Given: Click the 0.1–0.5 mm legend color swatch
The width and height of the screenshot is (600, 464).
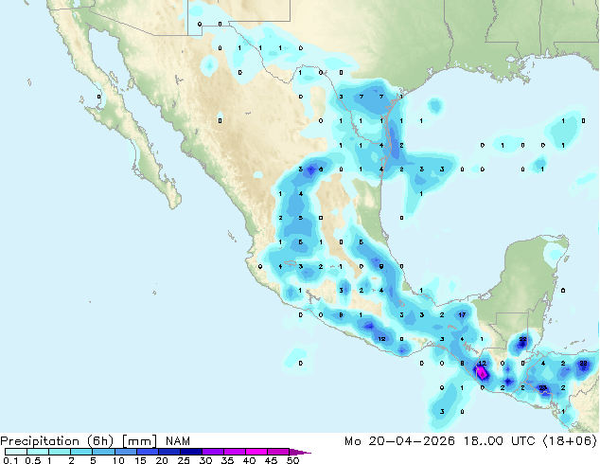Looking at the screenshot, I should tap(16, 452).
